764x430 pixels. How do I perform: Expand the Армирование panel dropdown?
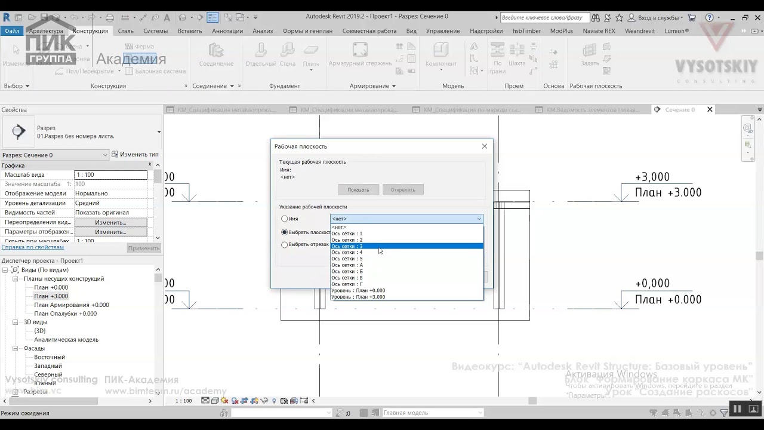coord(372,86)
